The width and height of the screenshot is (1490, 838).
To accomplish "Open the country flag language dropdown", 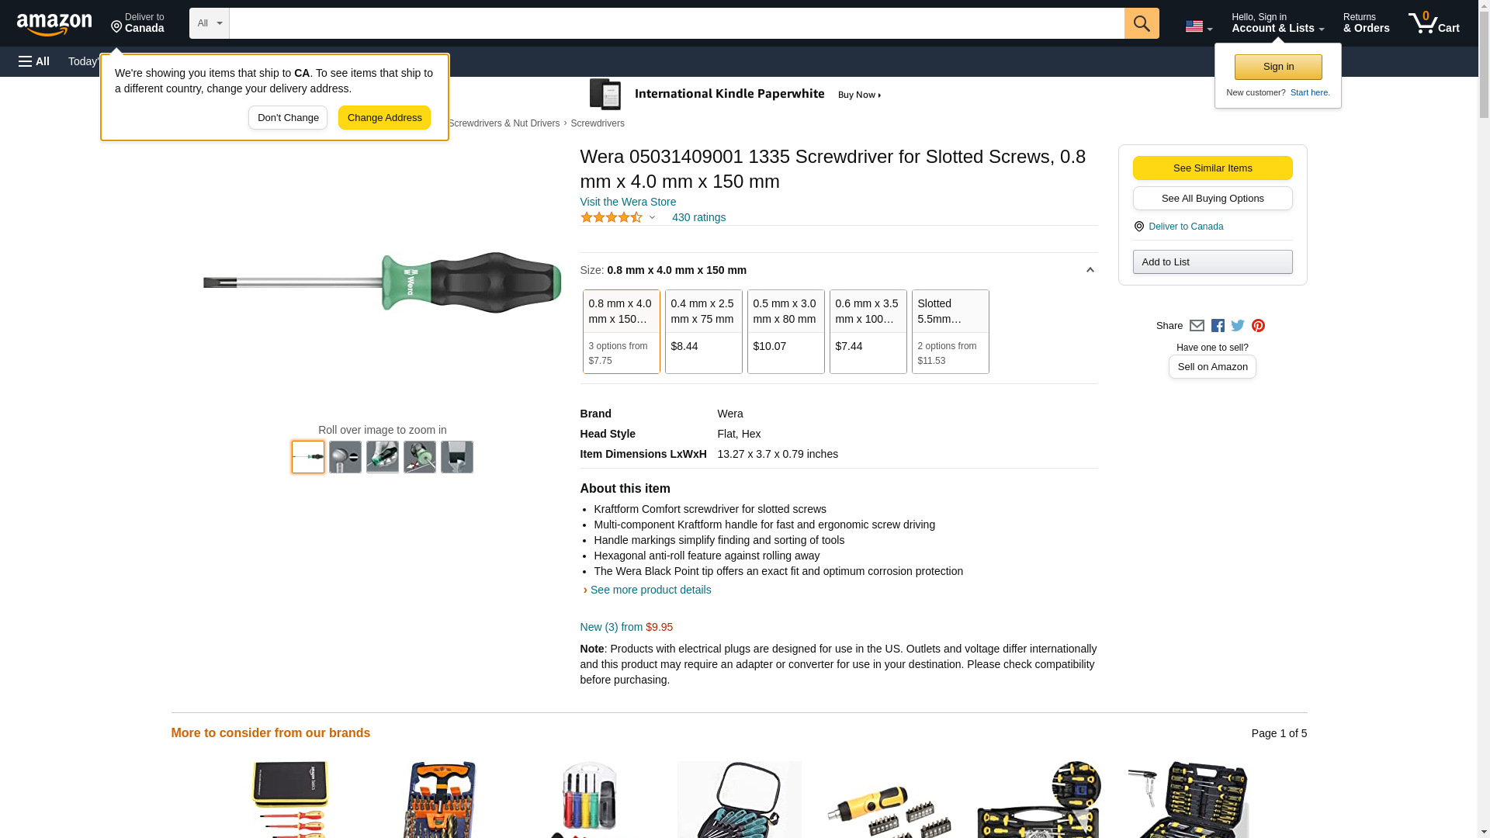I will tap(1198, 26).
